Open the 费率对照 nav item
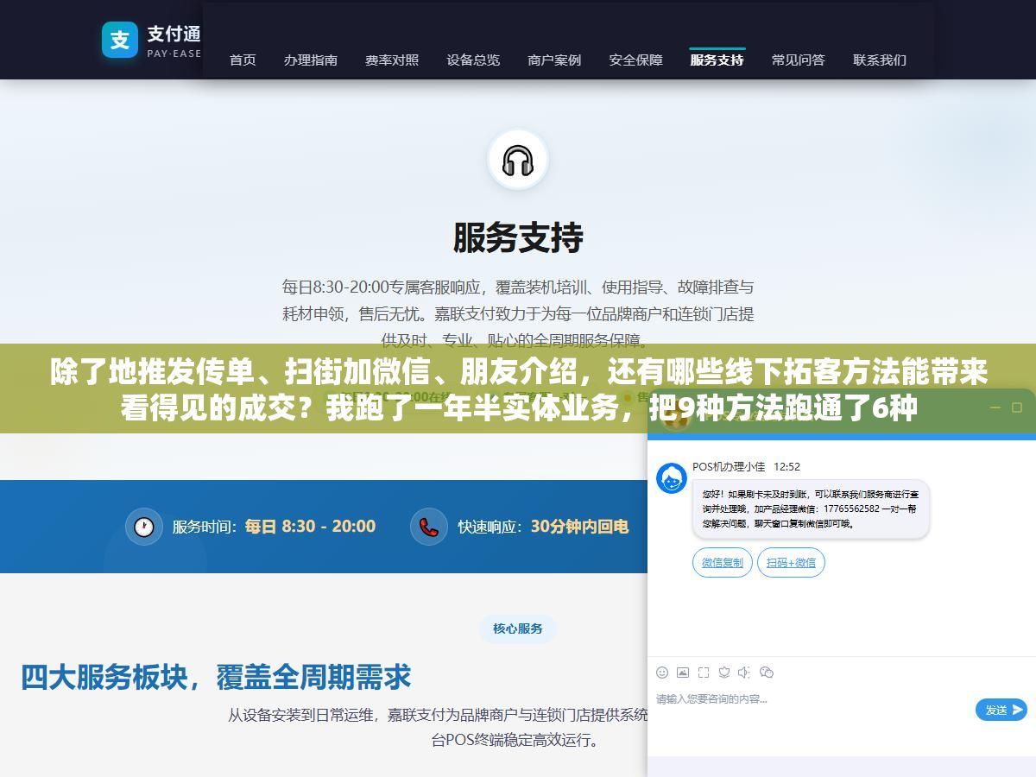Image resolution: width=1036 pixels, height=777 pixels. 392,60
